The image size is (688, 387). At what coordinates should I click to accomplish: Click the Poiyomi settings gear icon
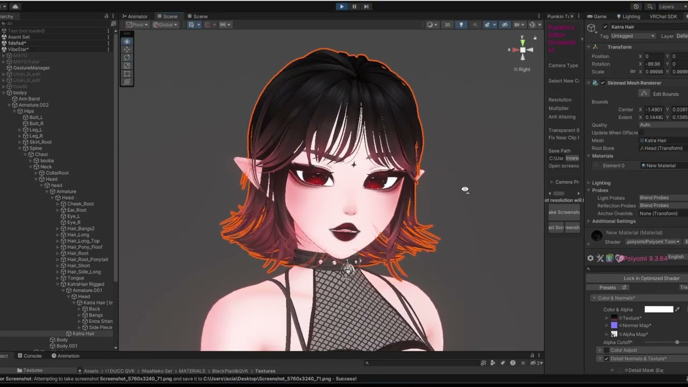pos(590,259)
